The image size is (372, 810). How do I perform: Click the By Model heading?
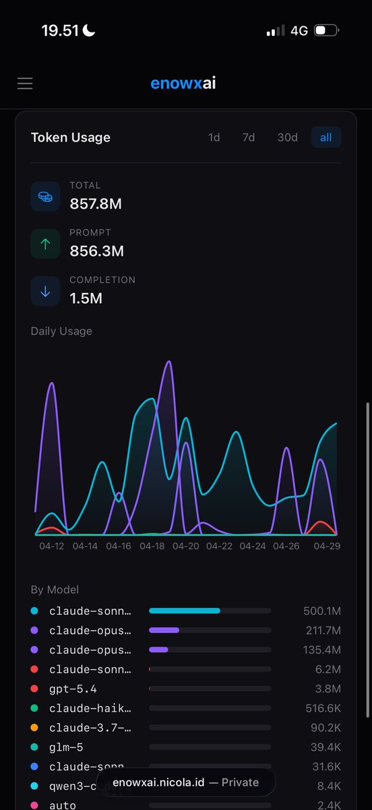[x=55, y=589]
